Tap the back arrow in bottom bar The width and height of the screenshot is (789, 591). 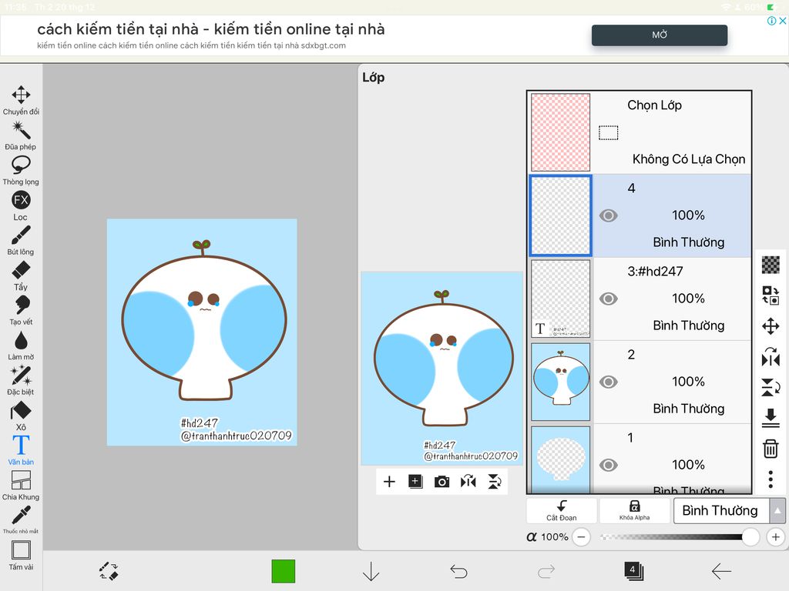point(721,572)
